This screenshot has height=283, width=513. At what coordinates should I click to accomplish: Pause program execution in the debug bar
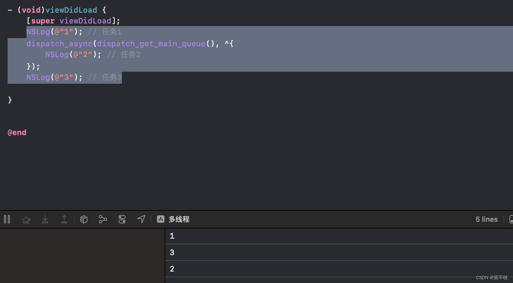(x=7, y=219)
